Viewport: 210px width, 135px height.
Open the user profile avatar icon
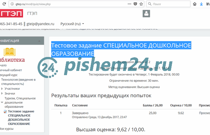[x=147, y=14]
